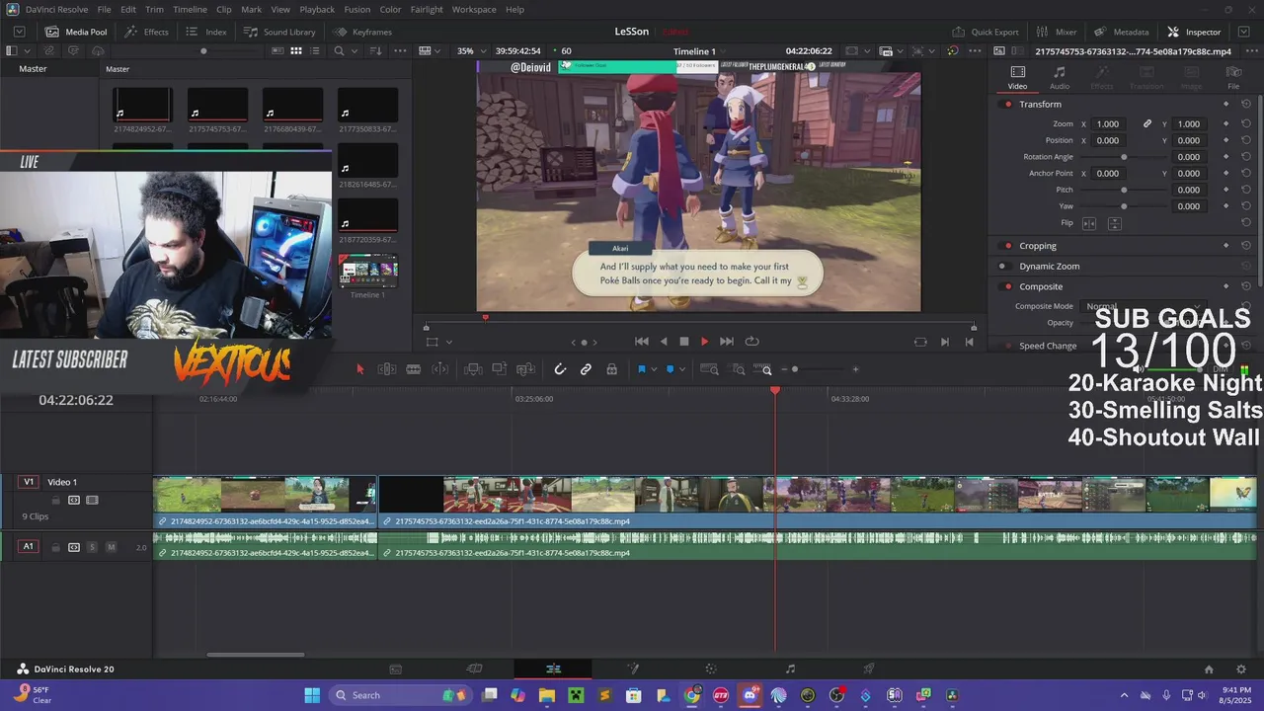Click the Overwrite Clip icon
1264x711 pixels.
pos(500,369)
